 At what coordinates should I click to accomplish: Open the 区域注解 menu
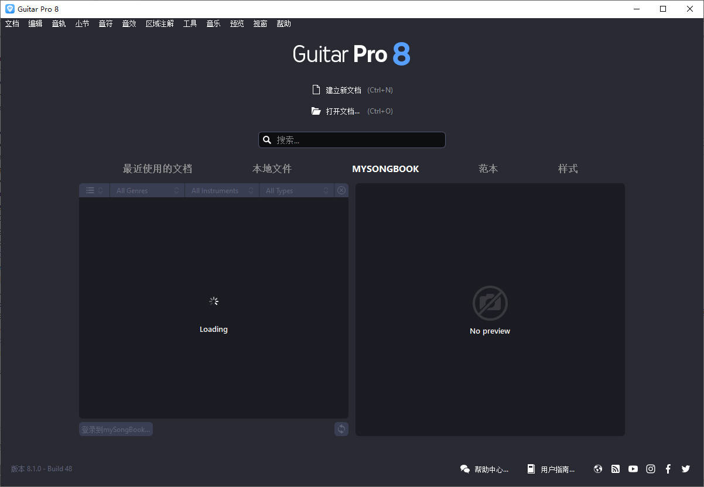(160, 24)
